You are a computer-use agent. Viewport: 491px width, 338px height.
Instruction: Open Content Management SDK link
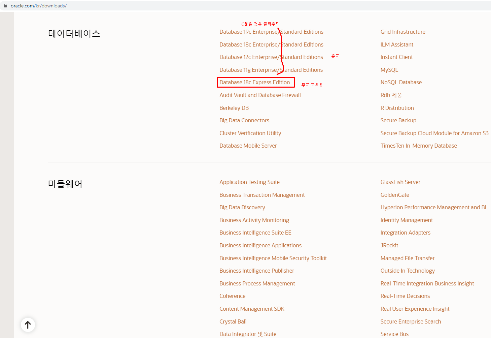tap(252, 309)
